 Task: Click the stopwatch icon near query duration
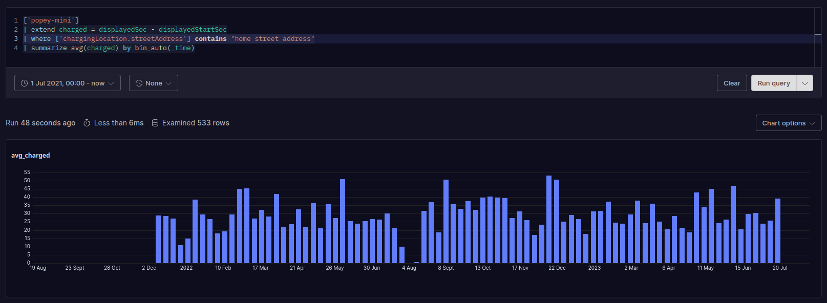coord(87,123)
